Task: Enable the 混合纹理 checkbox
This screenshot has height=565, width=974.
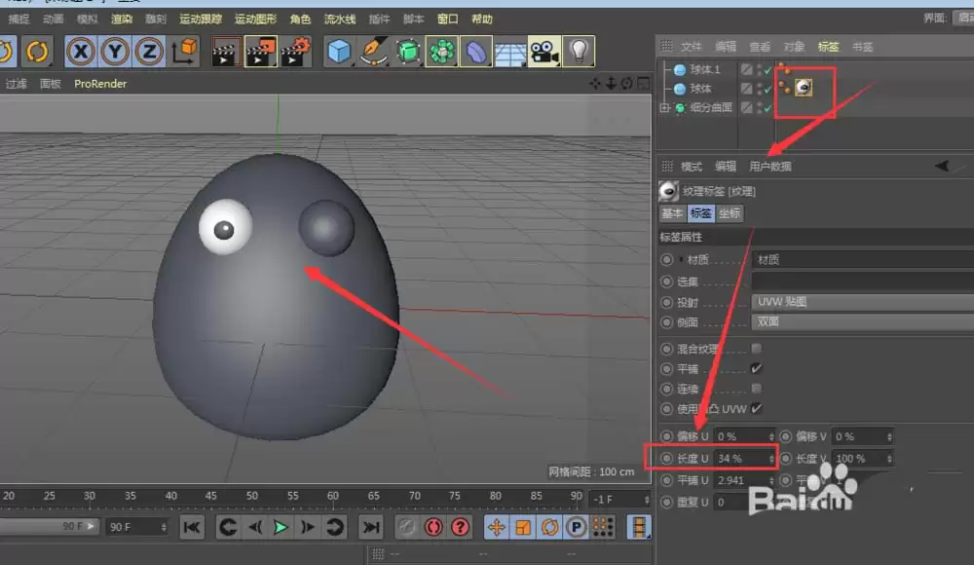Action: pyautogui.click(x=757, y=348)
